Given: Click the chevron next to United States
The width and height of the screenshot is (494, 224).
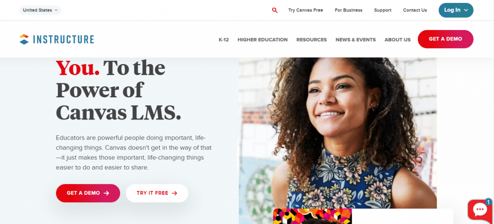Looking at the screenshot, I should pos(56,10).
